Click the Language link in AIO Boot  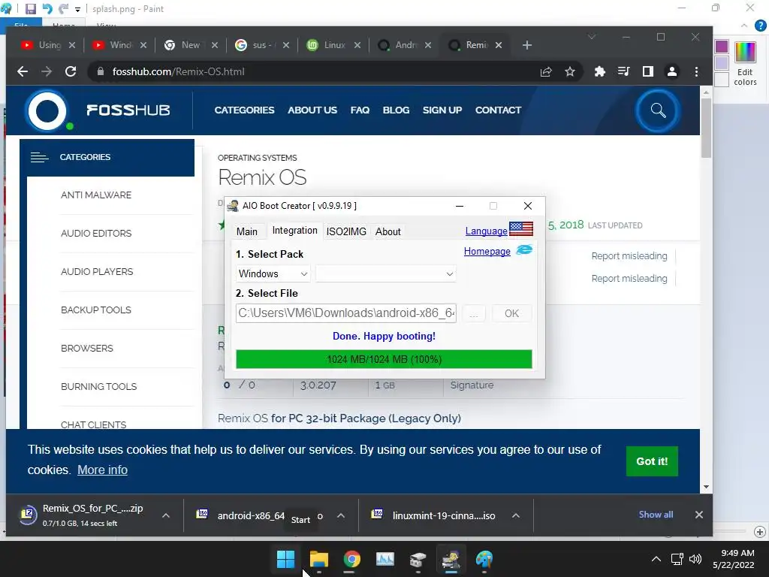coord(486,231)
